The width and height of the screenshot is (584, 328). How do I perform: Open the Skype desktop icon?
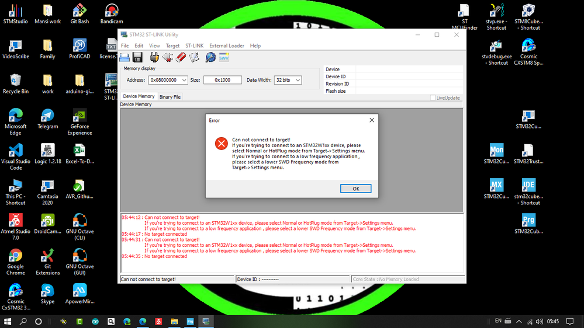tap(48, 294)
